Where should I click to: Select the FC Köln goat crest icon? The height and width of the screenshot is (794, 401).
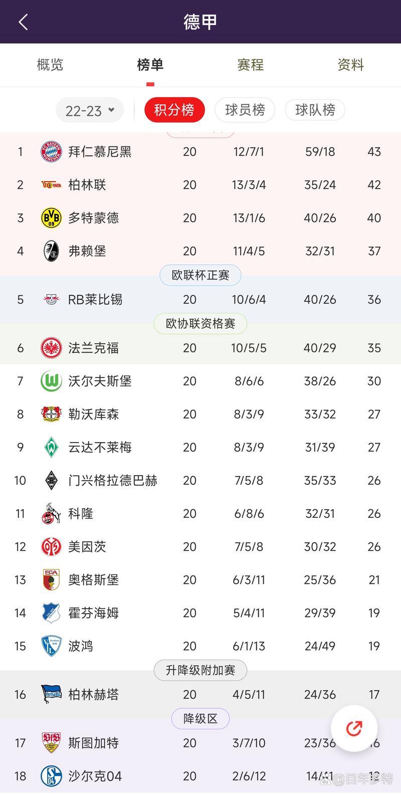coord(51,513)
